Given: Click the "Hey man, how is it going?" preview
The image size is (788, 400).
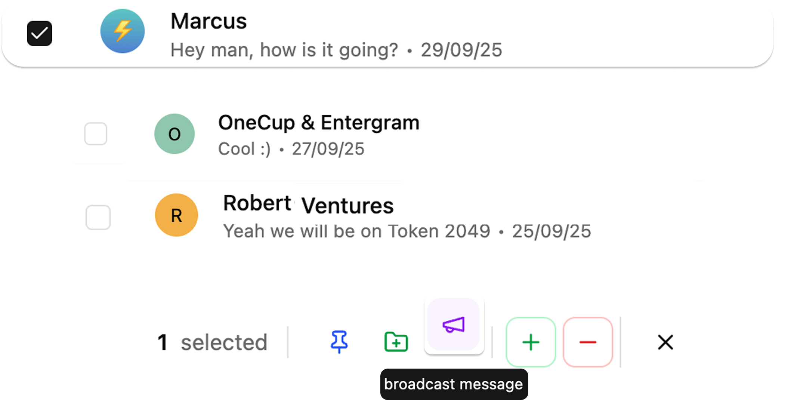Looking at the screenshot, I should point(284,50).
